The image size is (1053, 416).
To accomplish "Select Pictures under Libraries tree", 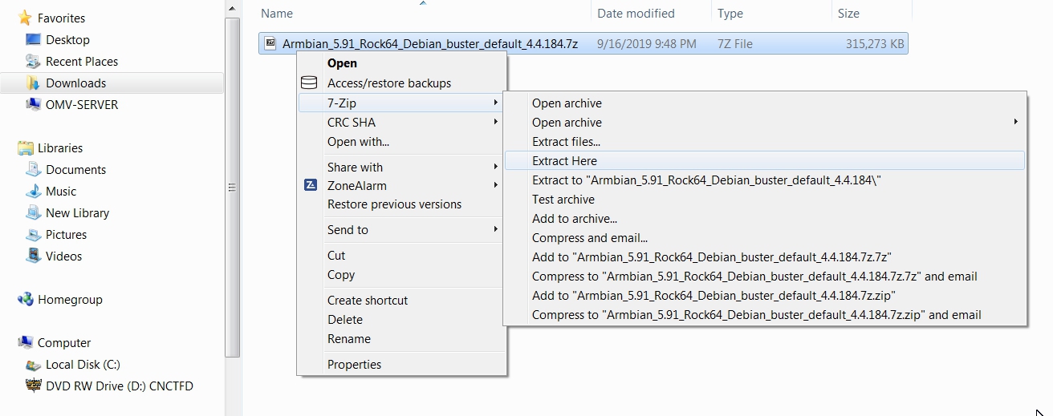I will (66, 235).
